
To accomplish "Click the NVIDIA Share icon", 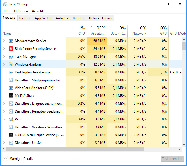I will (11, 96).
